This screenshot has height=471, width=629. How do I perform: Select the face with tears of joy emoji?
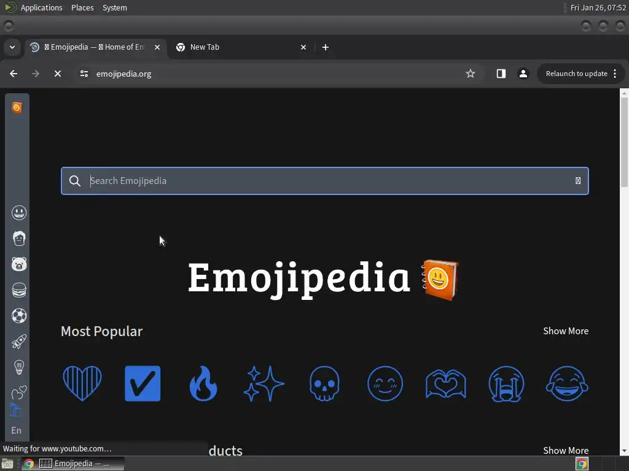click(x=567, y=384)
